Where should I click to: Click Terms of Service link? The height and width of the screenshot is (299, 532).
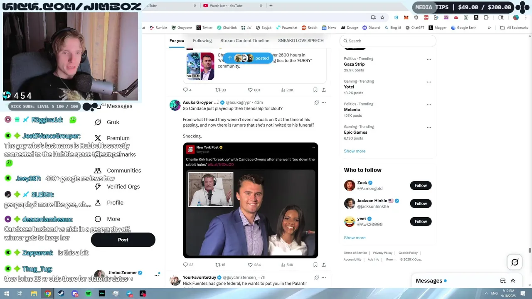pos(355,253)
